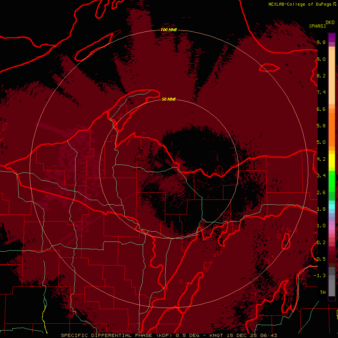Click the -0.5 value on the color scale
Screen dimensions: 338x338
(320, 259)
